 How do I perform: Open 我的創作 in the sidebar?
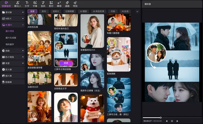[x=10, y=44]
